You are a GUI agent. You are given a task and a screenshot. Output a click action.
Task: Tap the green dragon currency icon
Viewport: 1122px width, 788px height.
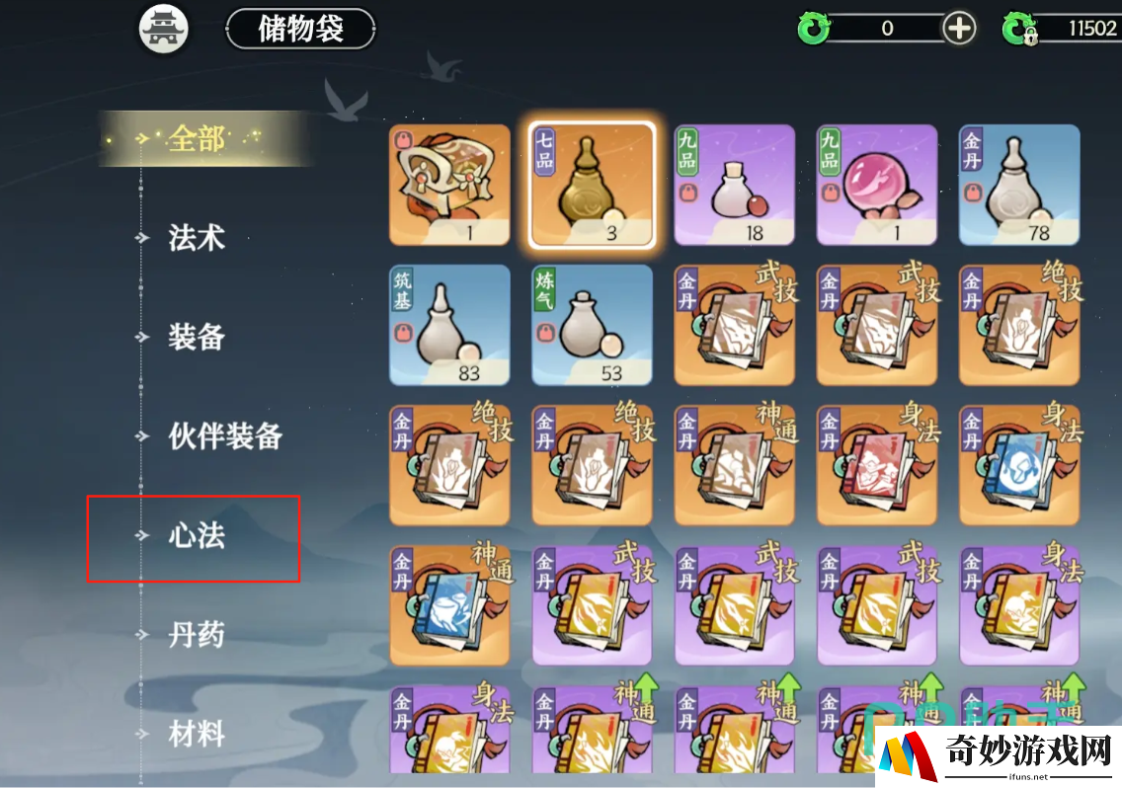813,29
